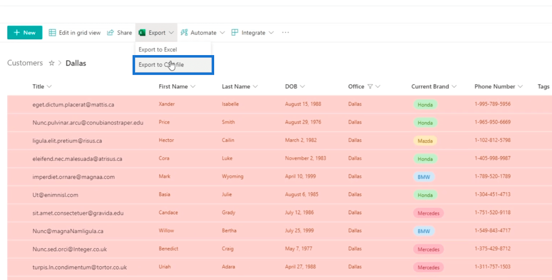Click the BMW tag for Mark
The height and width of the screenshot is (280, 552).
point(424,177)
